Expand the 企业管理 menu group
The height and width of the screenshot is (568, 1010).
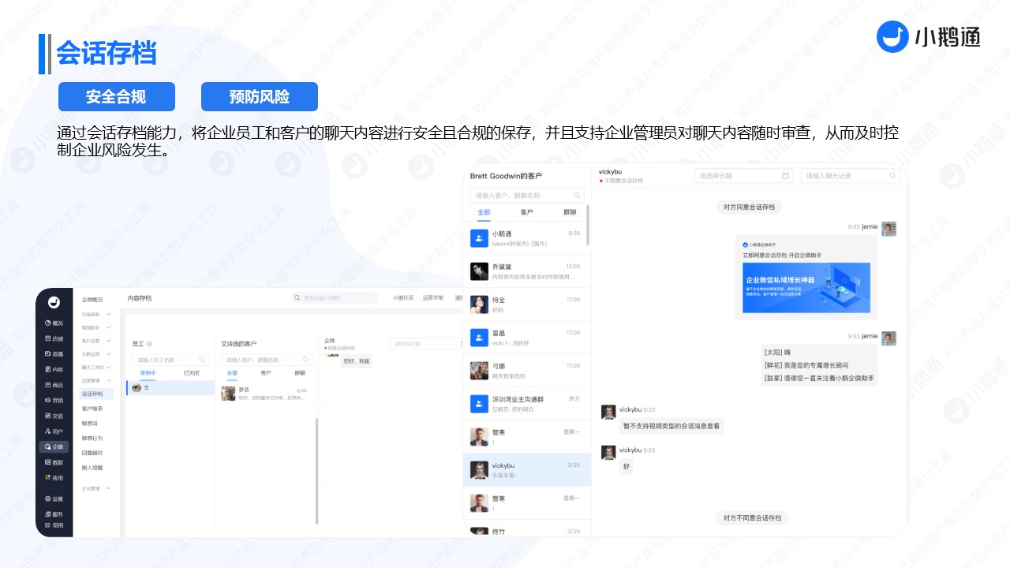click(x=97, y=488)
